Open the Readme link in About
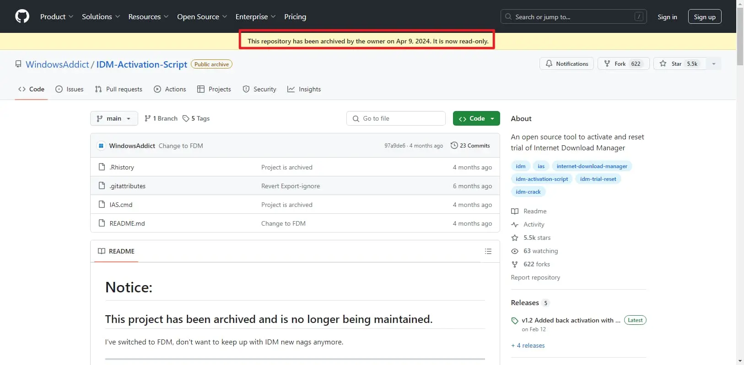744x365 pixels. point(529,211)
